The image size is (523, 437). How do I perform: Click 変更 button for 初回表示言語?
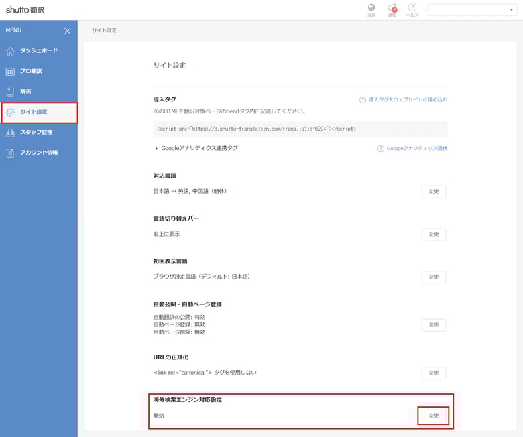click(x=434, y=277)
